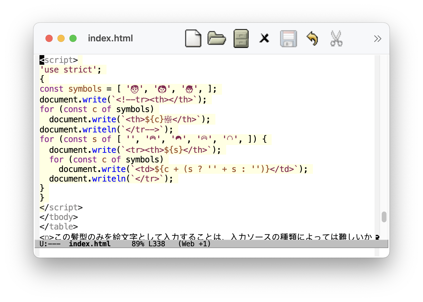Click the New File toolbar icon
The height and width of the screenshot is (302, 423).
[x=193, y=38]
